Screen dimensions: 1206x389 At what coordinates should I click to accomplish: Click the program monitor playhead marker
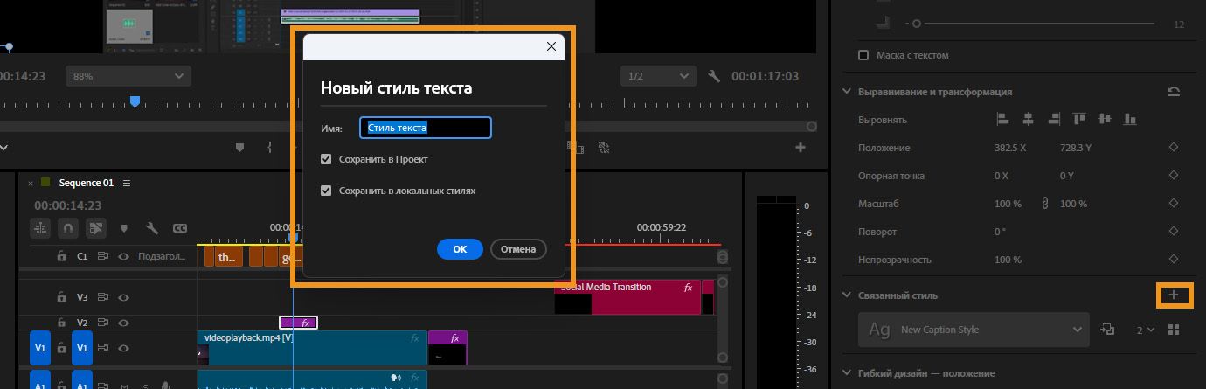[135, 101]
